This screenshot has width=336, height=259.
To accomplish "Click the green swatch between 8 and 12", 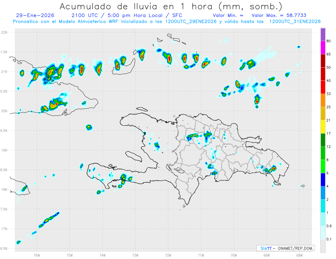I will pyautogui.click(x=323, y=153).
